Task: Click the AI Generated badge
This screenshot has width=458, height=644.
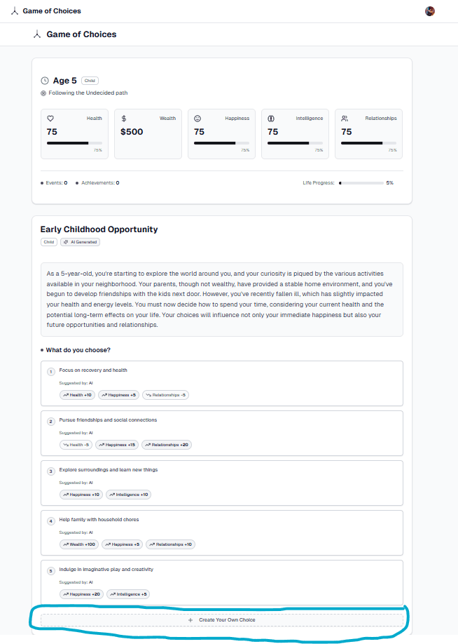Action: tap(81, 242)
